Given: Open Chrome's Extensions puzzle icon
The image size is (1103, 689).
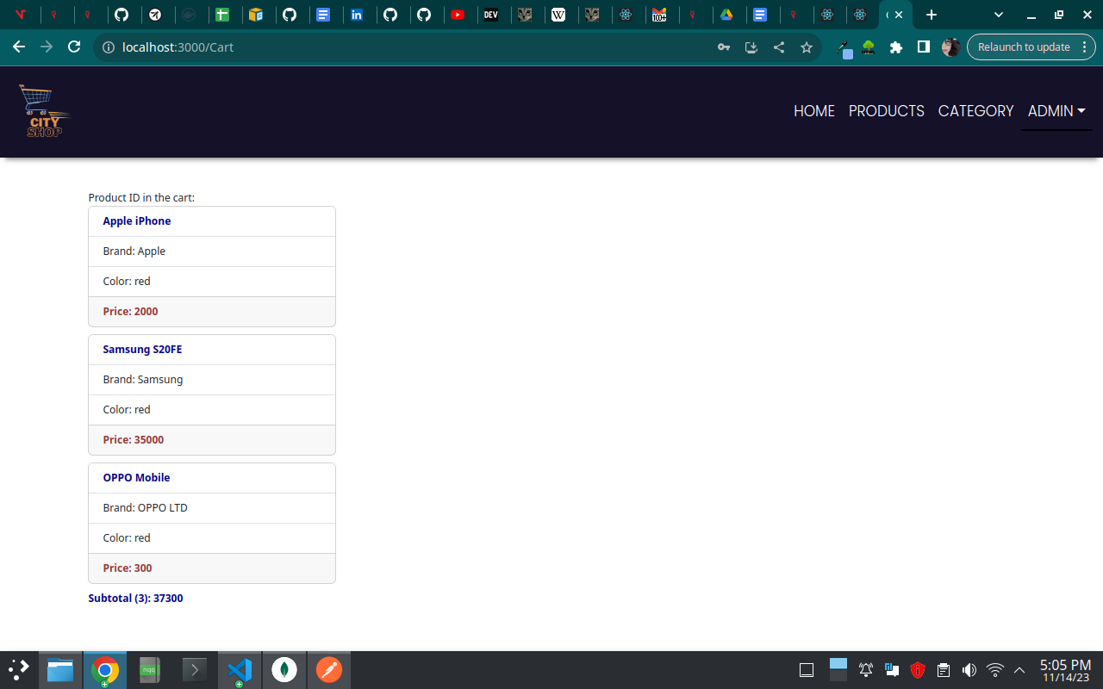Looking at the screenshot, I should (896, 47).
